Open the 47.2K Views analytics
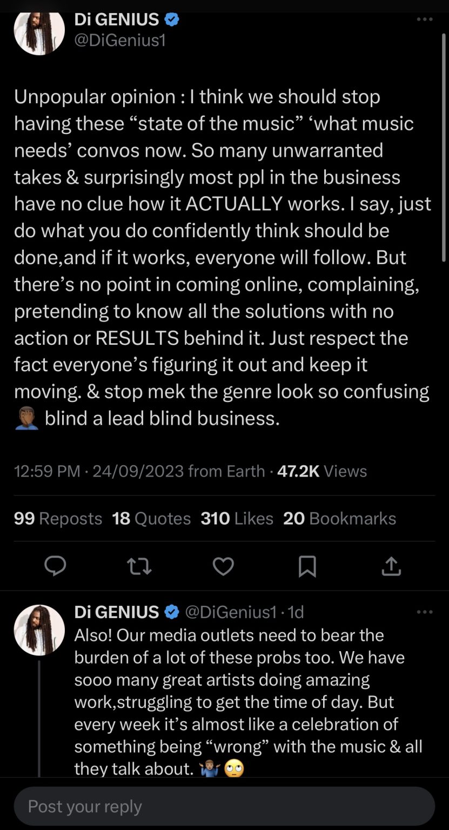The width and height of the screenshot is (449, 830). point(322,471)
